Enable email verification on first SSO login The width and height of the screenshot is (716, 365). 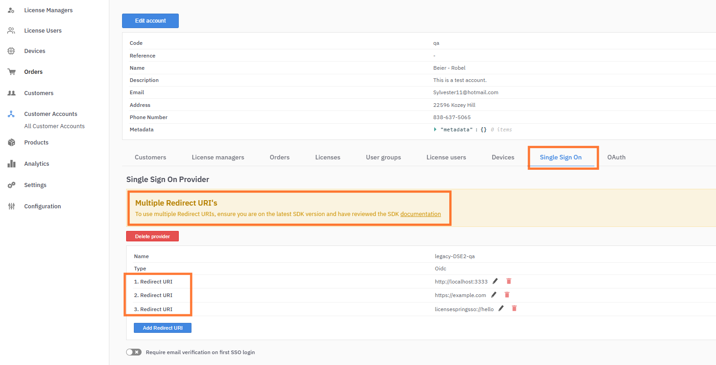click(x=134, y=352)
